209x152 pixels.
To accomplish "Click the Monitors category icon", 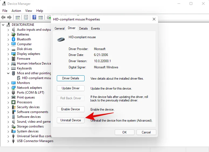I will click(13, 83).
